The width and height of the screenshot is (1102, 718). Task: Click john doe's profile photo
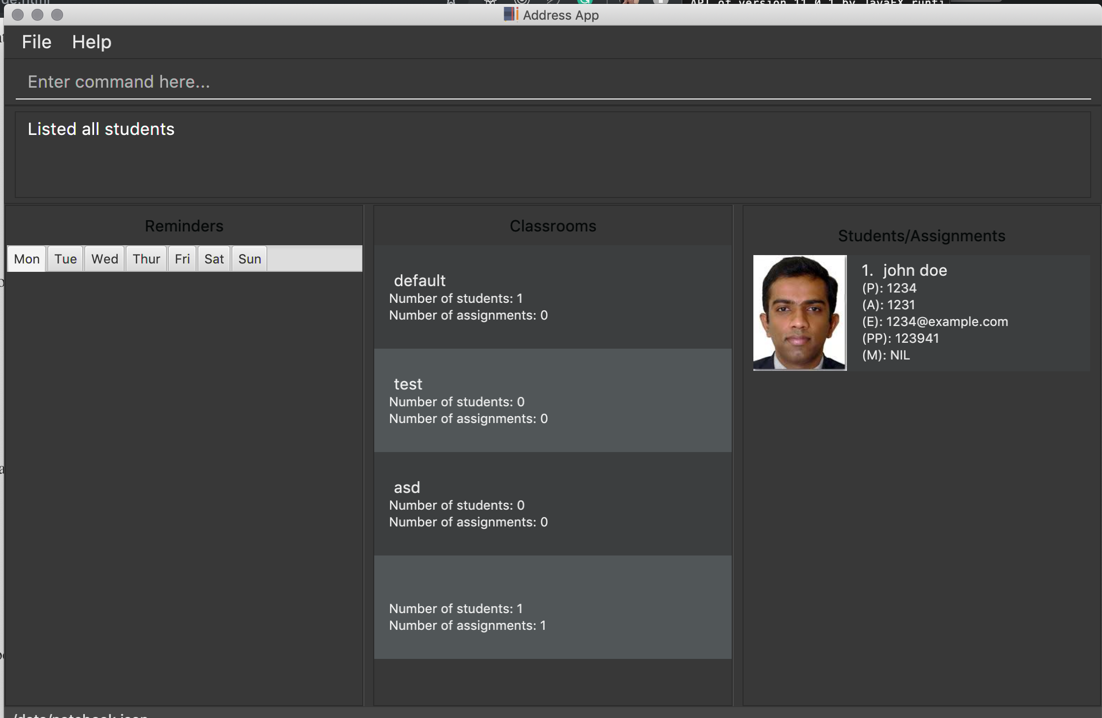800,313
